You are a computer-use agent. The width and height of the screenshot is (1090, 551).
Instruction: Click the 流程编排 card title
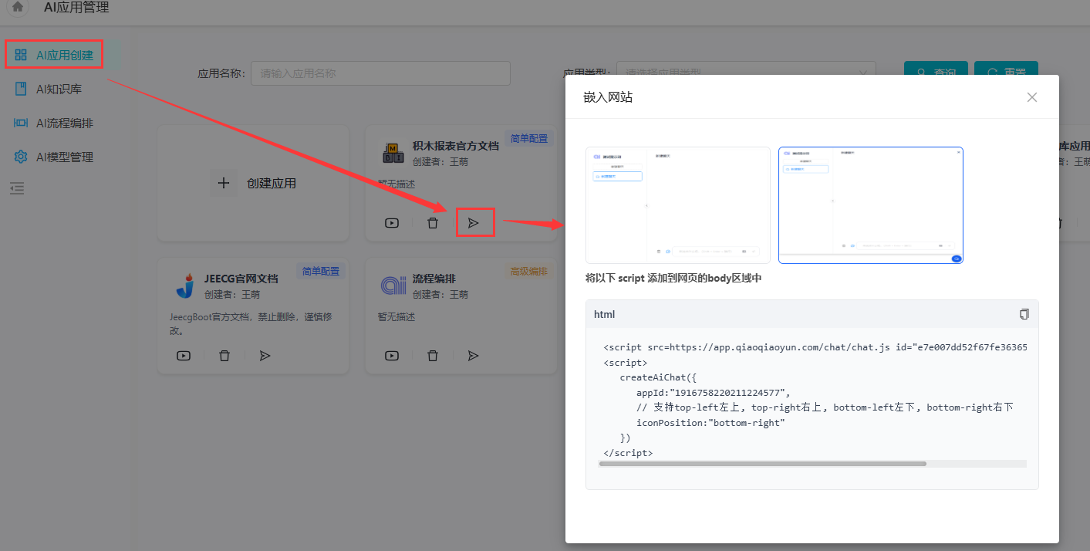click(434, 279)
